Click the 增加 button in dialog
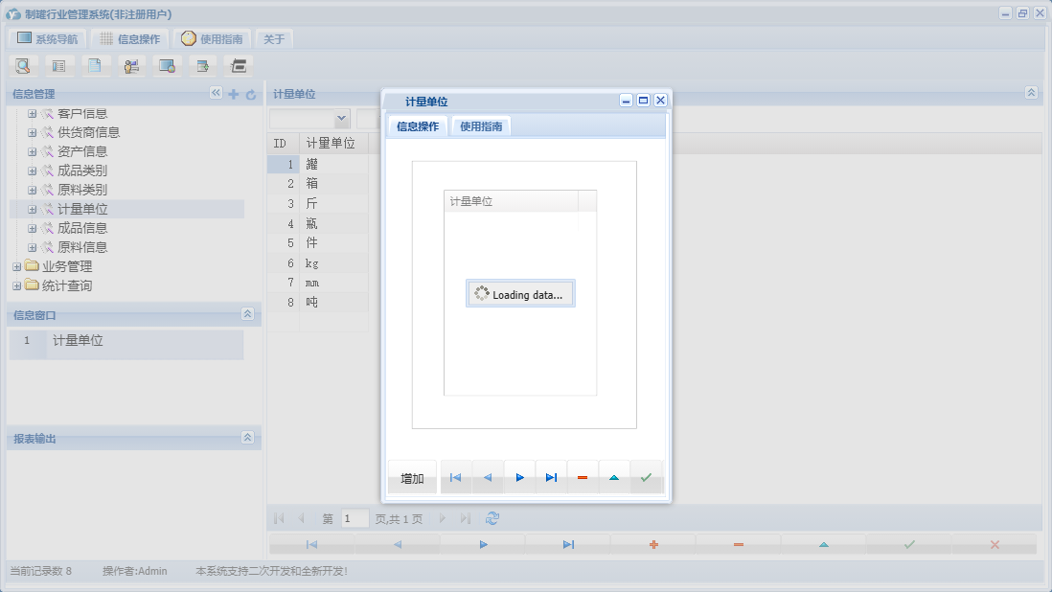Screen dimensions: 1052x592 (x=412, y=478)
